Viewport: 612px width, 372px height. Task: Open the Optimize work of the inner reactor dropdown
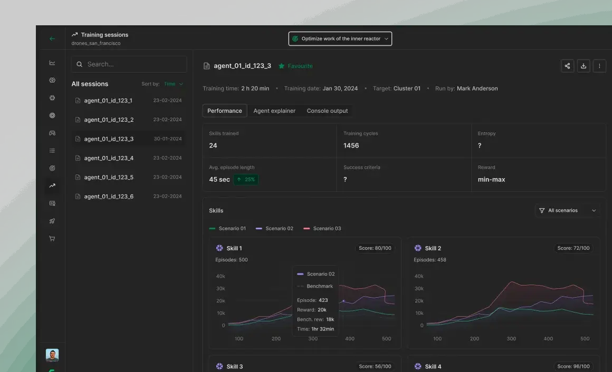pyautogui.click(x=340, y=38)
